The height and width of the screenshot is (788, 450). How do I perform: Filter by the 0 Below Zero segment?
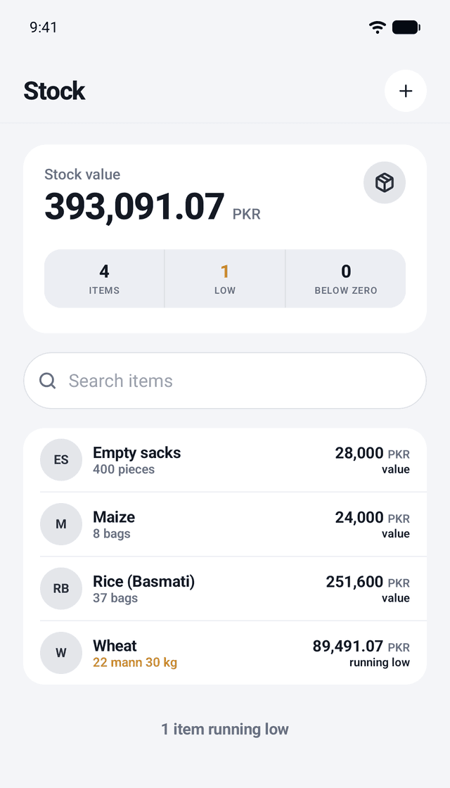pos(345,279)
